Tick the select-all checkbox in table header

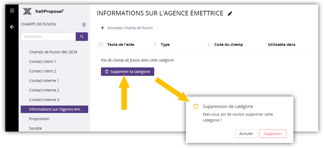click(x=101, y=45)
